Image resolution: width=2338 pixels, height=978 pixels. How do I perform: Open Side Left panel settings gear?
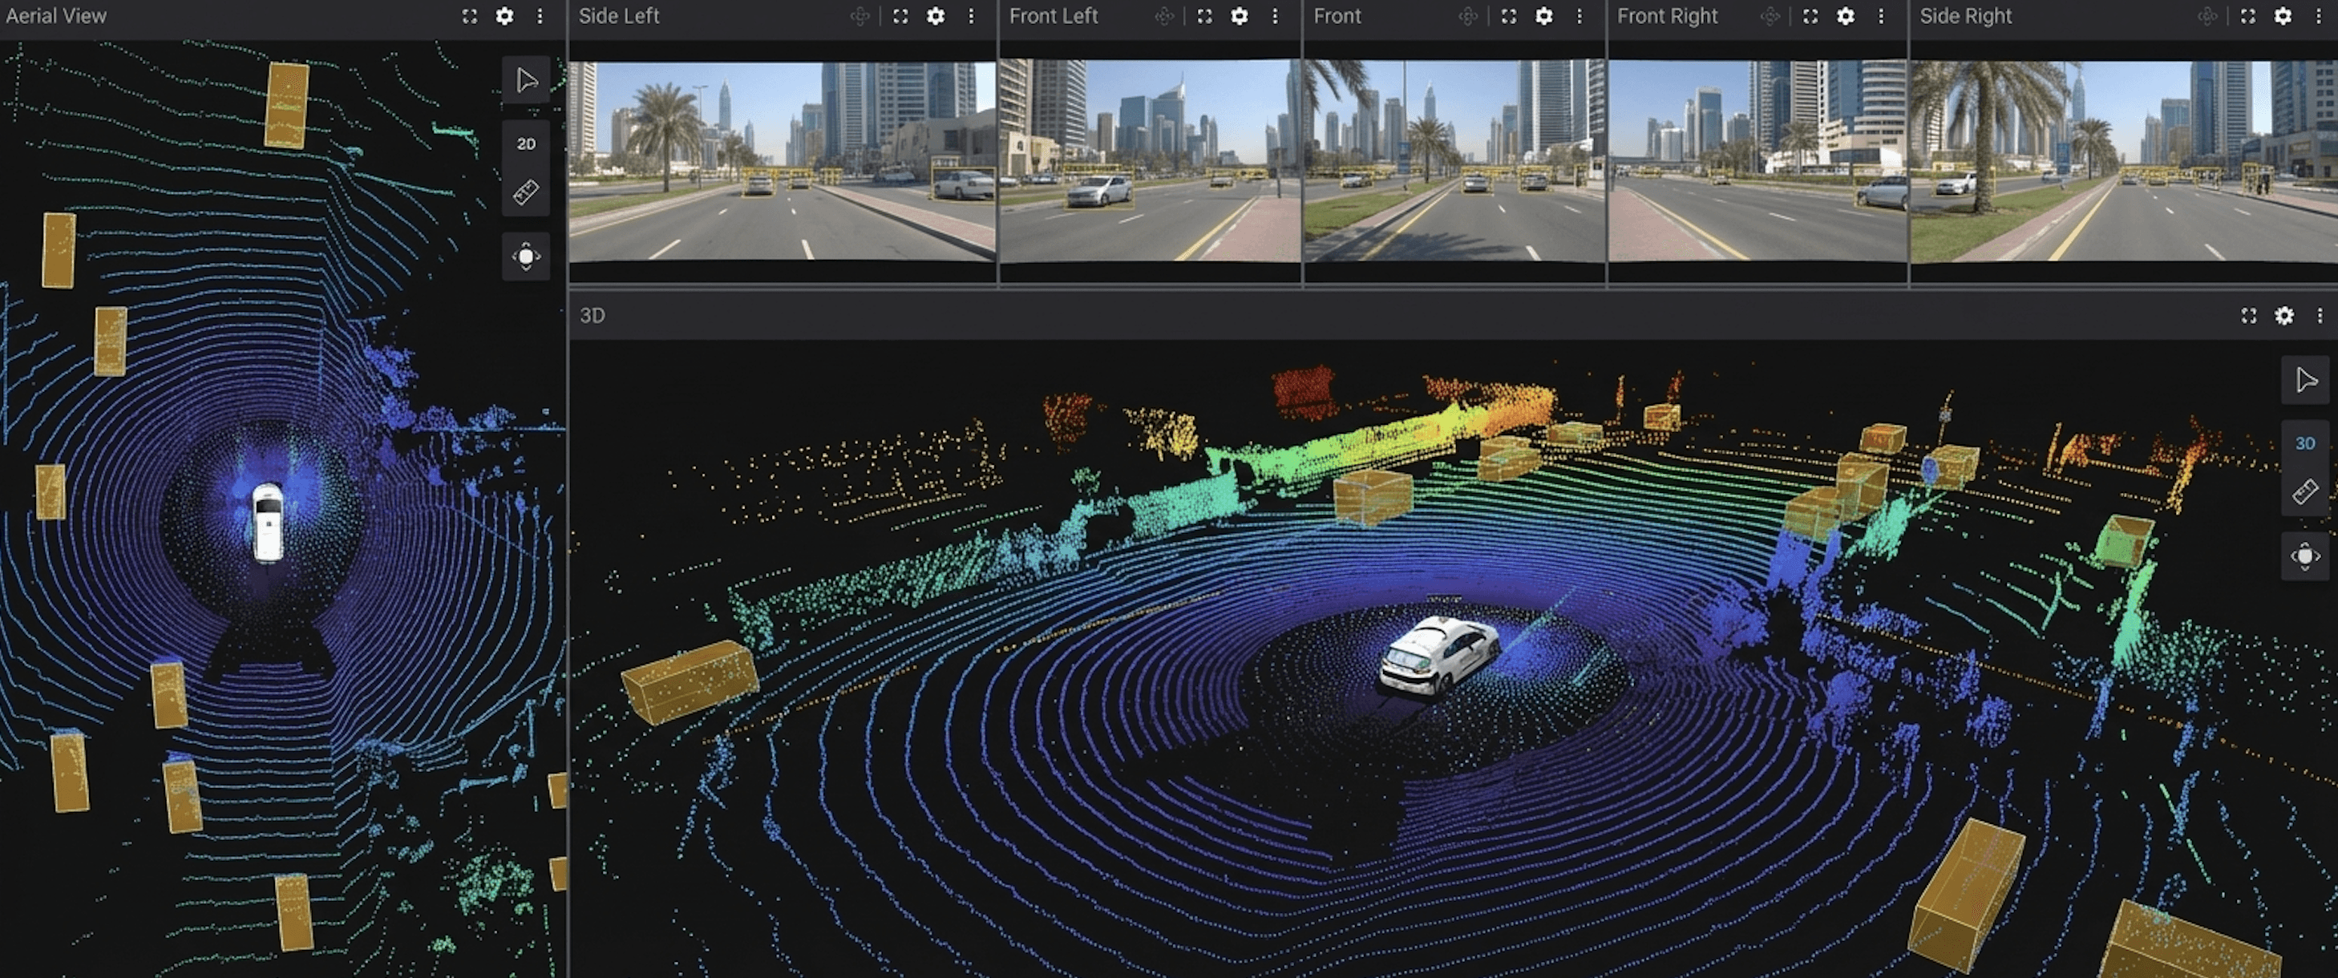tap(936, 16)
